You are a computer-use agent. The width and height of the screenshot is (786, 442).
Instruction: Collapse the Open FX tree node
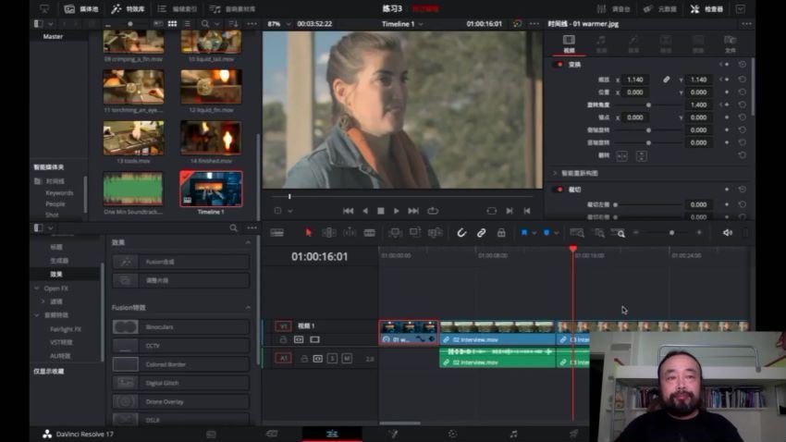coord(37,289)
